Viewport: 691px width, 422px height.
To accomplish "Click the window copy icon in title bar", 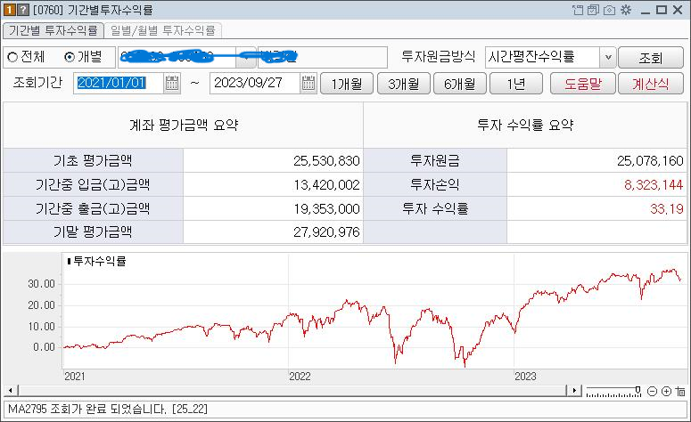I will coord(593,10).
